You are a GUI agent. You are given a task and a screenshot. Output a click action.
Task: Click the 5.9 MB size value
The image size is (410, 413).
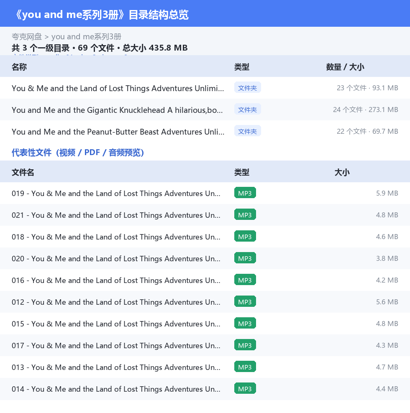(x=387, y=193)
